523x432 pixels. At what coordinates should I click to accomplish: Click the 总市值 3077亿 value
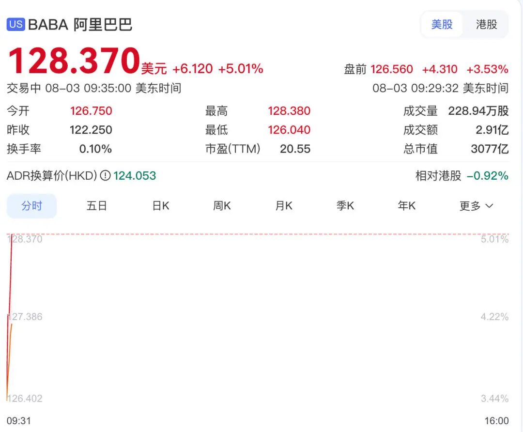tap(490, 149)
